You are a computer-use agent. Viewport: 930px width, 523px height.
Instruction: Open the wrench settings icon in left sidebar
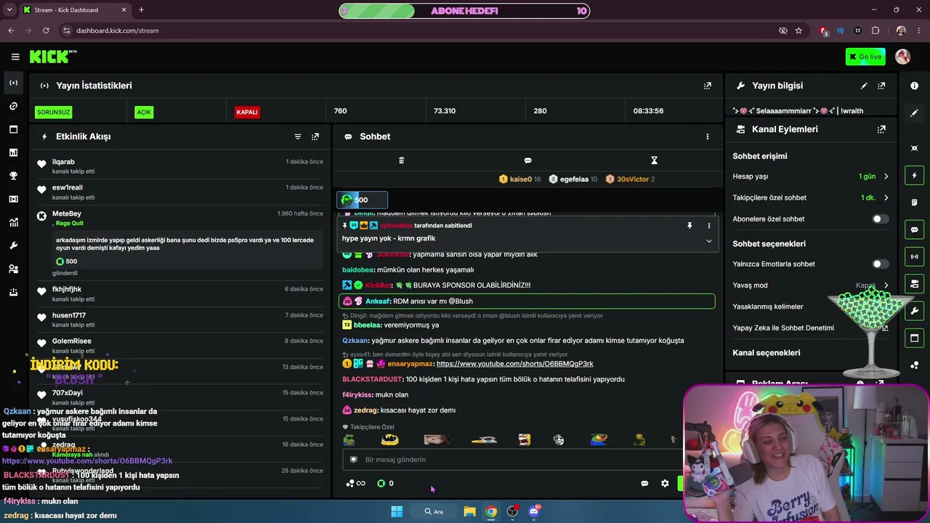[x=13, y=246]
